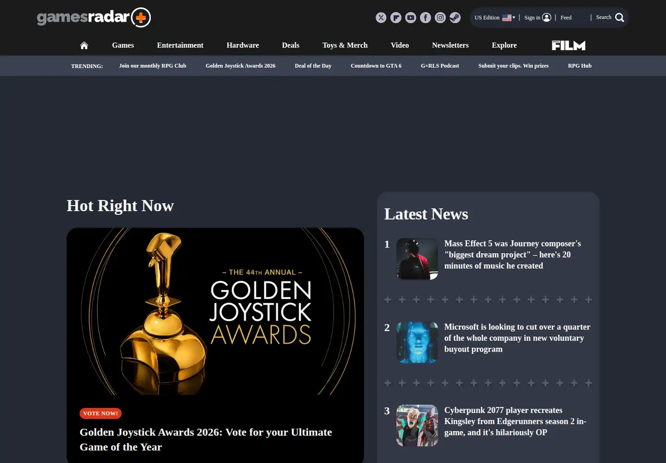The height and width of the screenshot is (463, 666).
Task: Open the Hardware menu
Action: coord(243,45)
